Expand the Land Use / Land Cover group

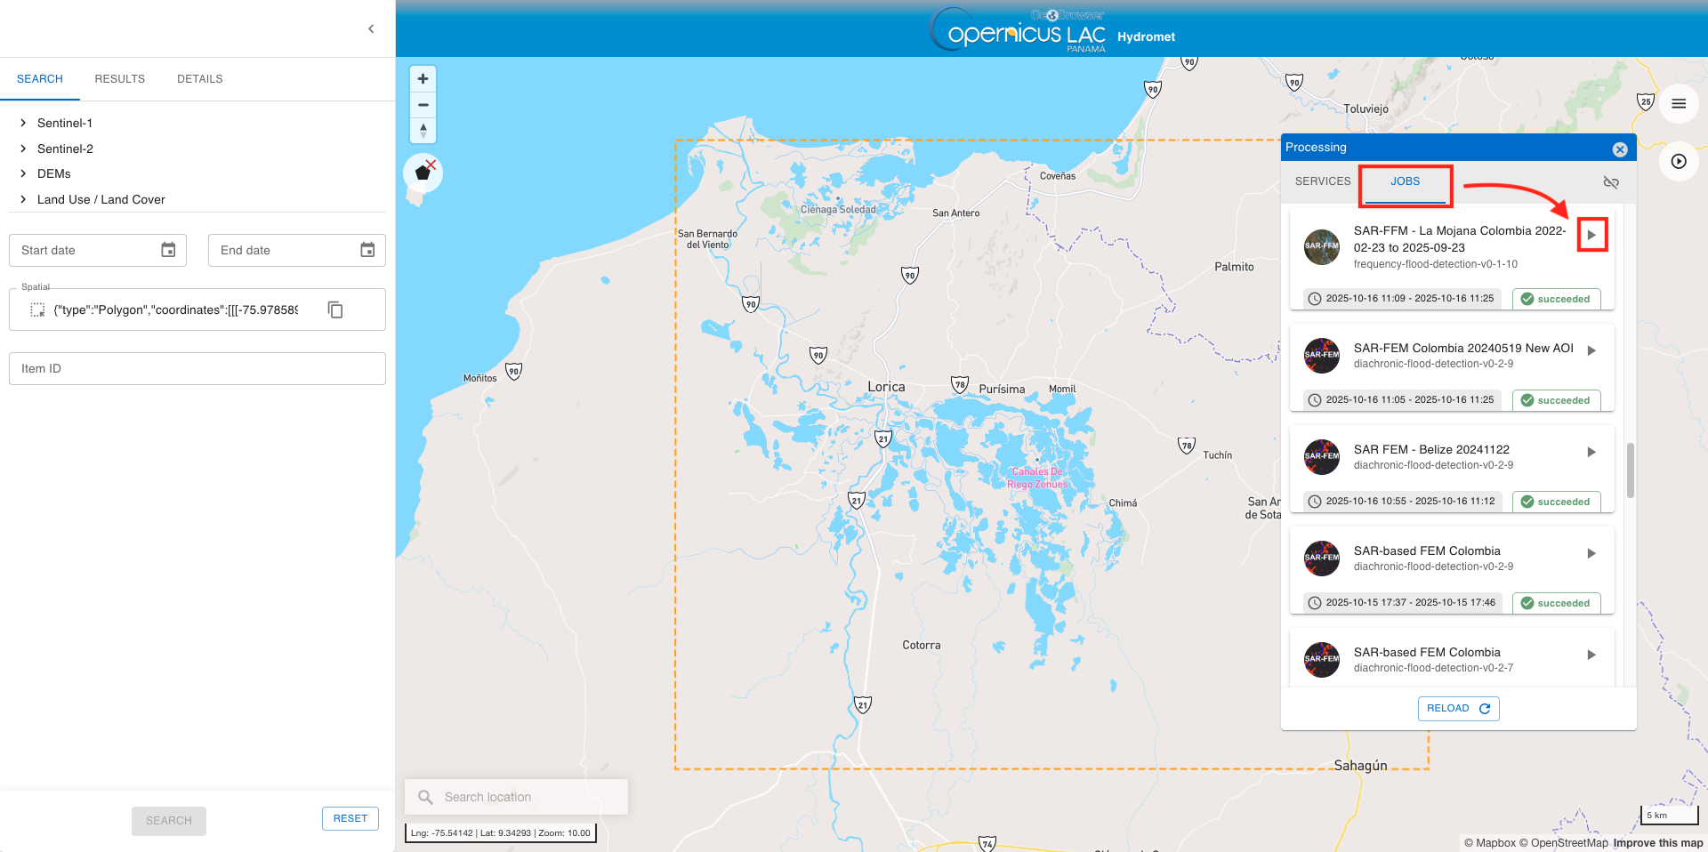tap(23, 199)
